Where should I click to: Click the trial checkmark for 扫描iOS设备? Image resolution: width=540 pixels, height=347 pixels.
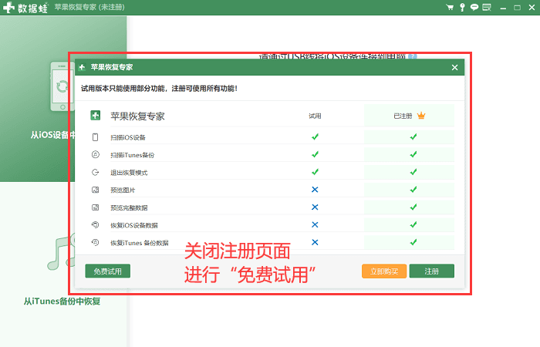coord(315,136)
